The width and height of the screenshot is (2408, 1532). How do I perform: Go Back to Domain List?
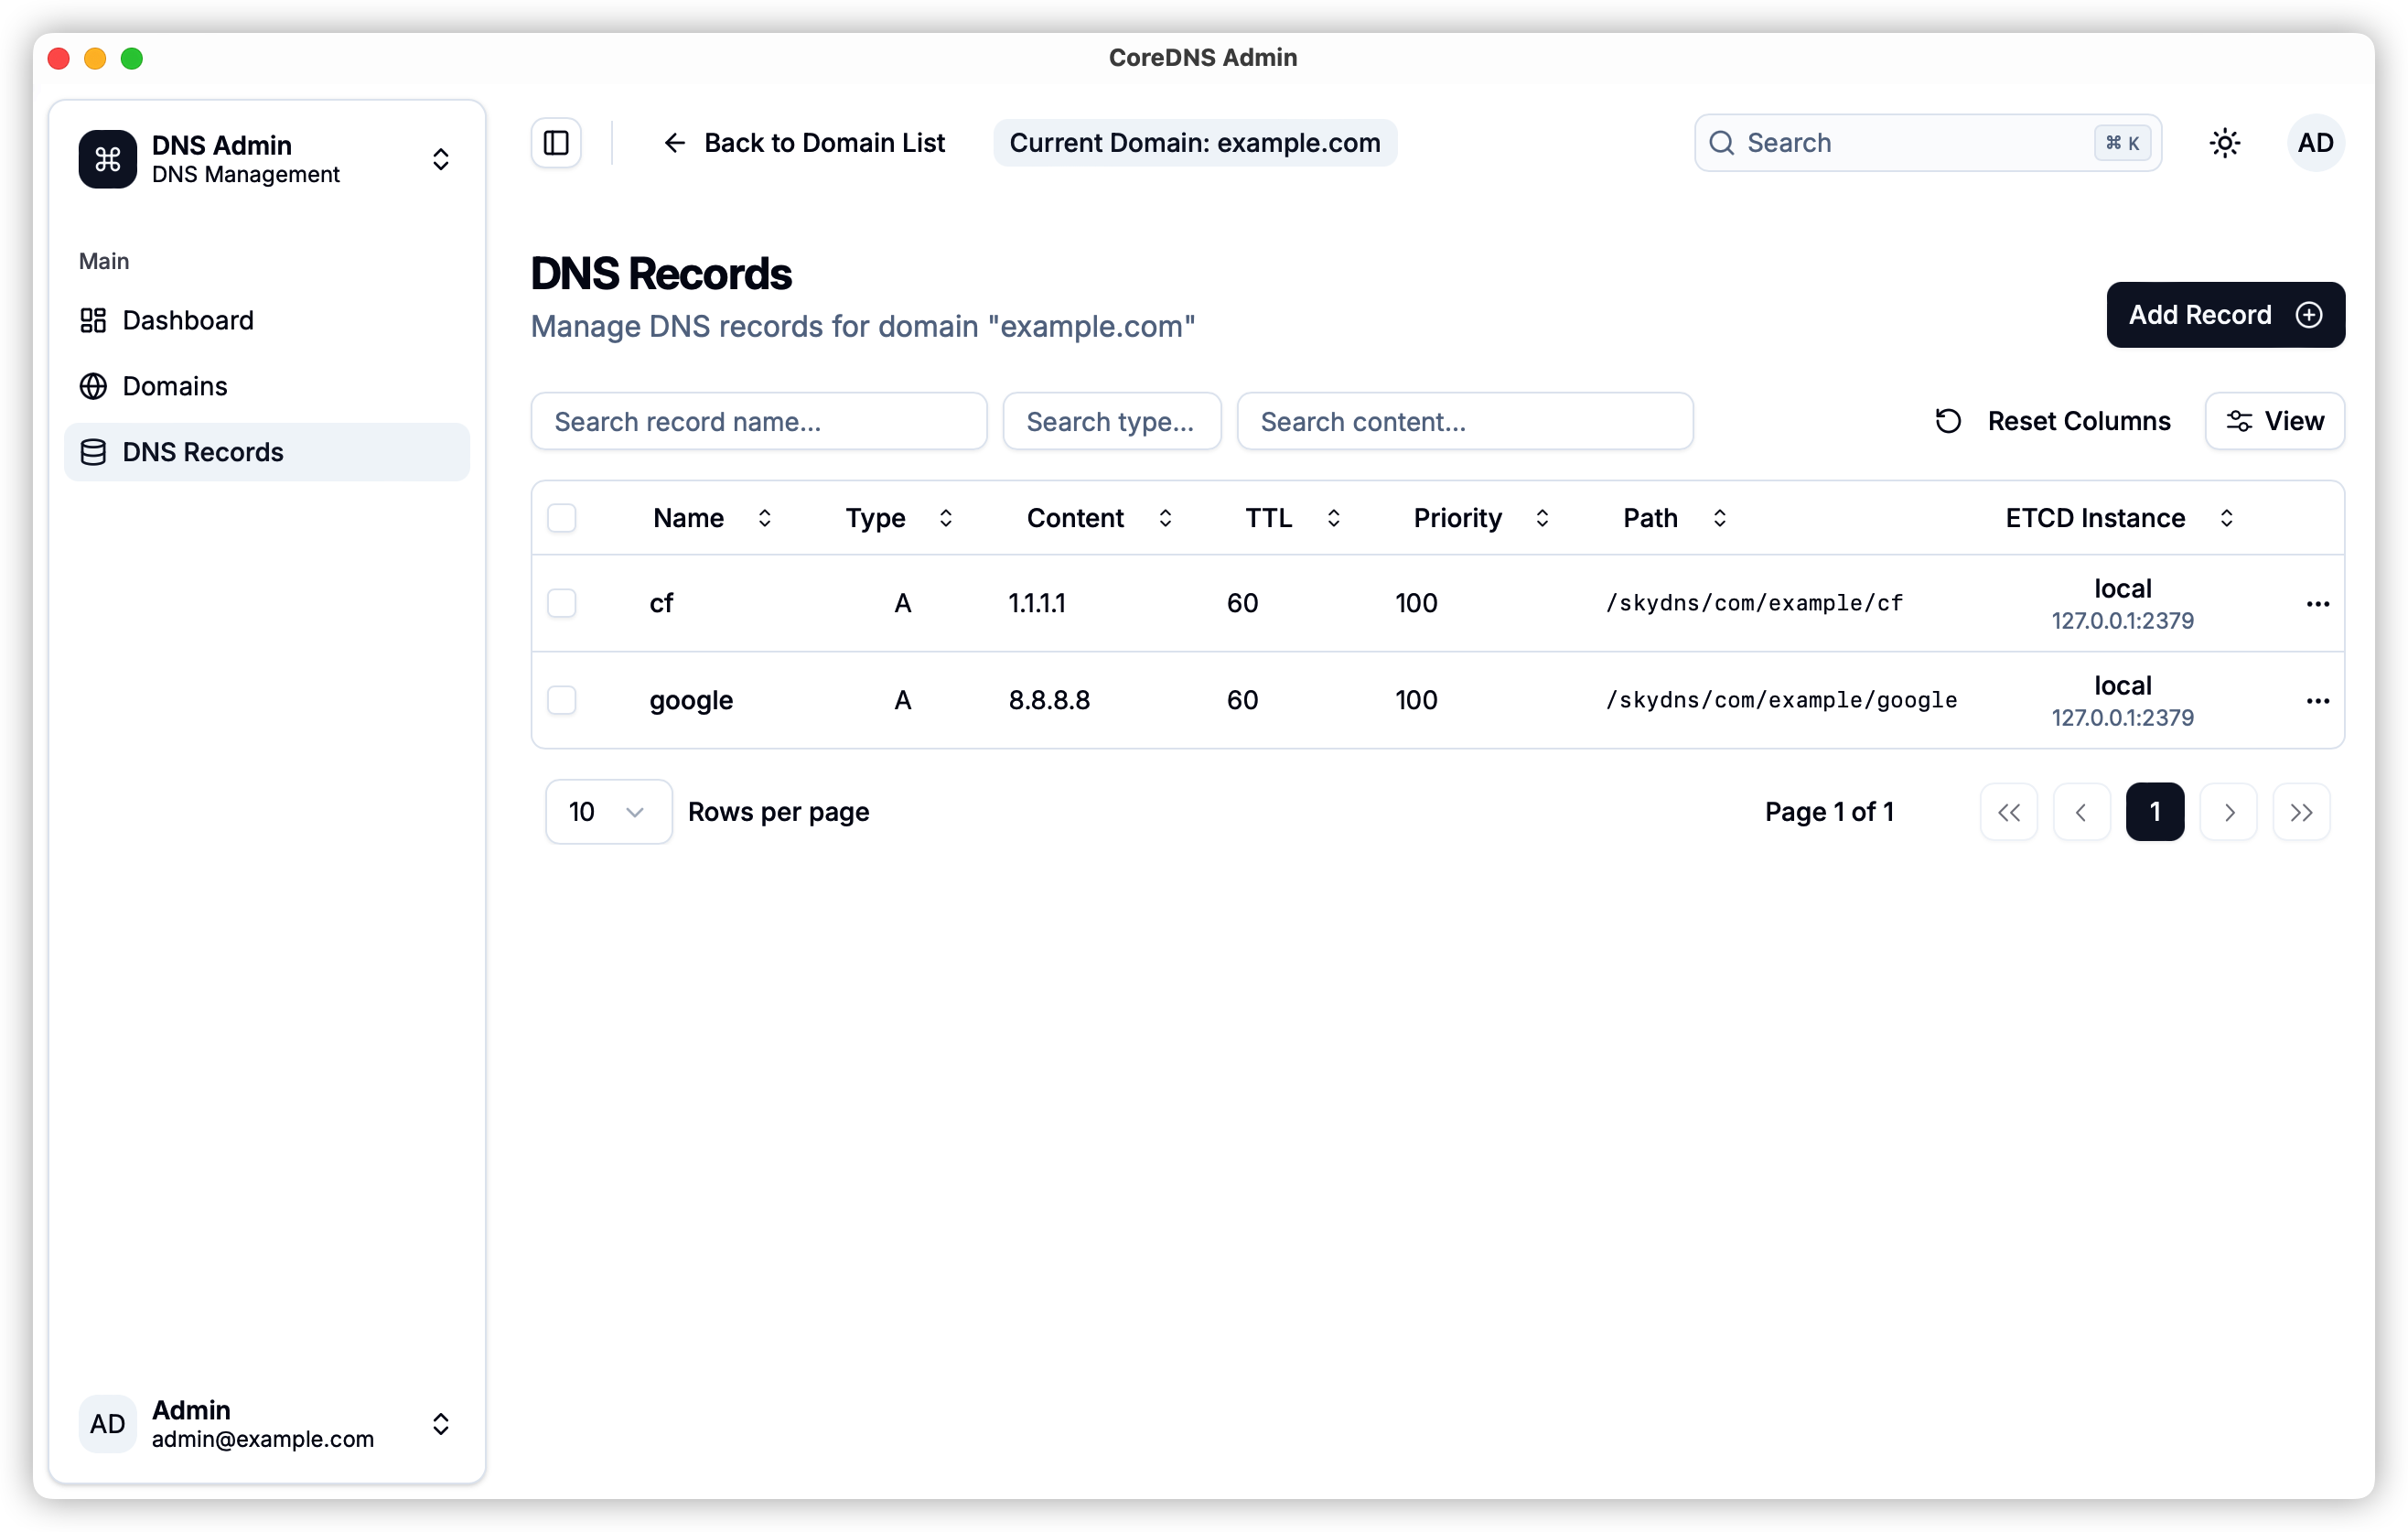tap(804, 143)
